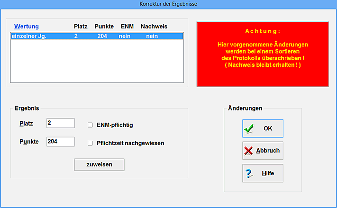This screenshot has height=208, width=337.
Task: Toggle the Pflichtzeit nachgewiesen checkbox
Action: pyautogui.click(x=90, y=143)
